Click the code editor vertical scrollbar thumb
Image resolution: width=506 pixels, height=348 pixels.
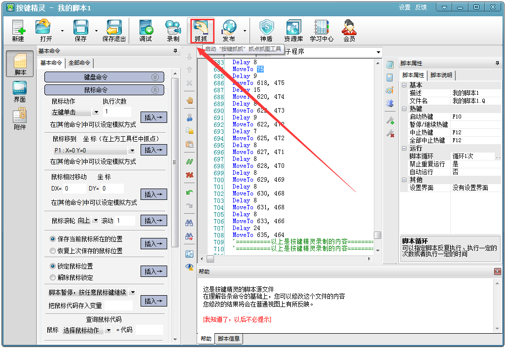[x=378, y=235]
